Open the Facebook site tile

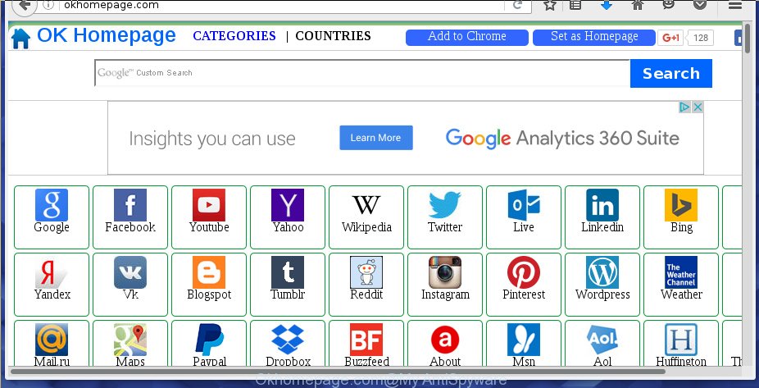coord(130,217)
